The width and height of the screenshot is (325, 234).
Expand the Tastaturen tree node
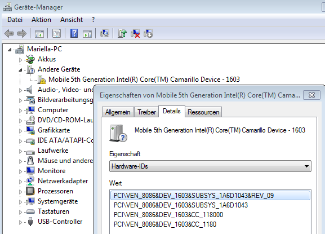pos(20,212)
